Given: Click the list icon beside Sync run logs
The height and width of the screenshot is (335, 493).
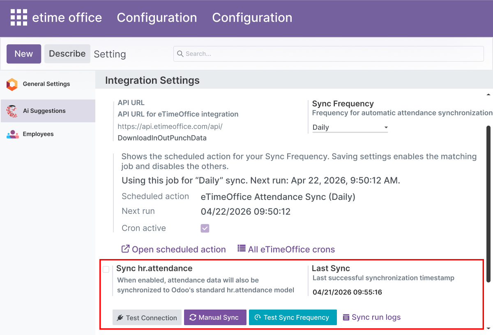Looking at the screenshot, I should (346, 317).
